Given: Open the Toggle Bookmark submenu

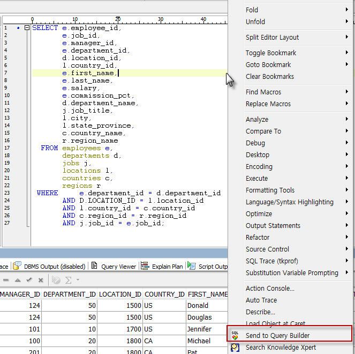Looking at the screenshot, I should (270, 53).
